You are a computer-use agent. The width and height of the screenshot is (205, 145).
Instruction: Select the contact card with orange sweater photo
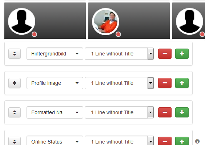(129, 21)
